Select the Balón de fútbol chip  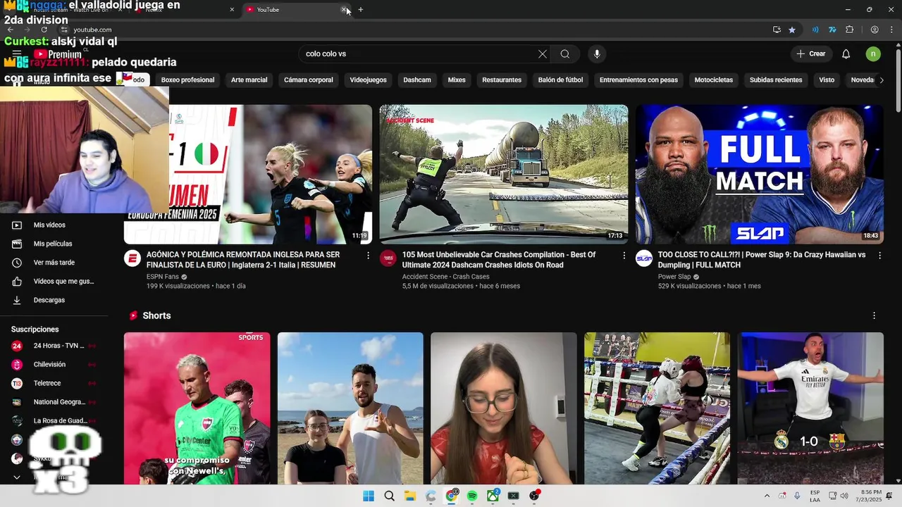coord(560,80)
